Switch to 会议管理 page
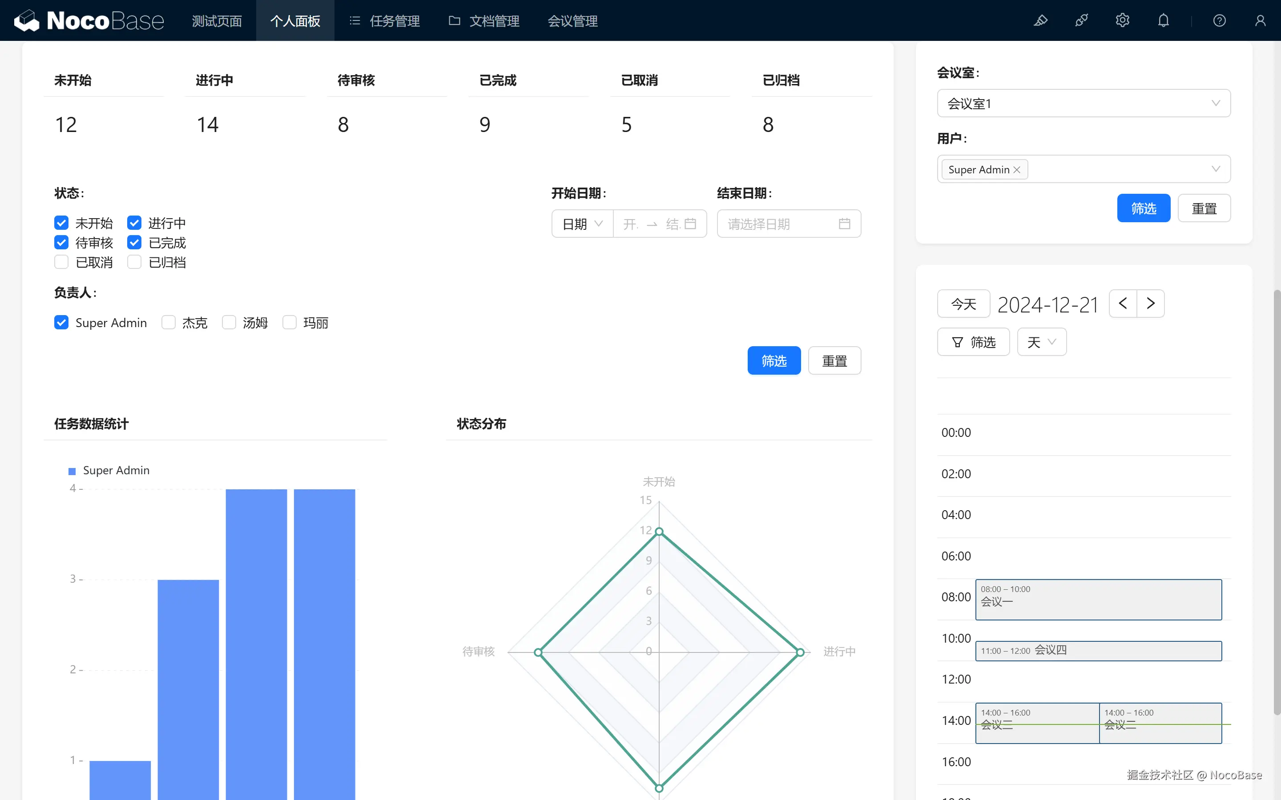Image resolution: width=1281 pixels, height=800 pixels. tap(572, 20)
